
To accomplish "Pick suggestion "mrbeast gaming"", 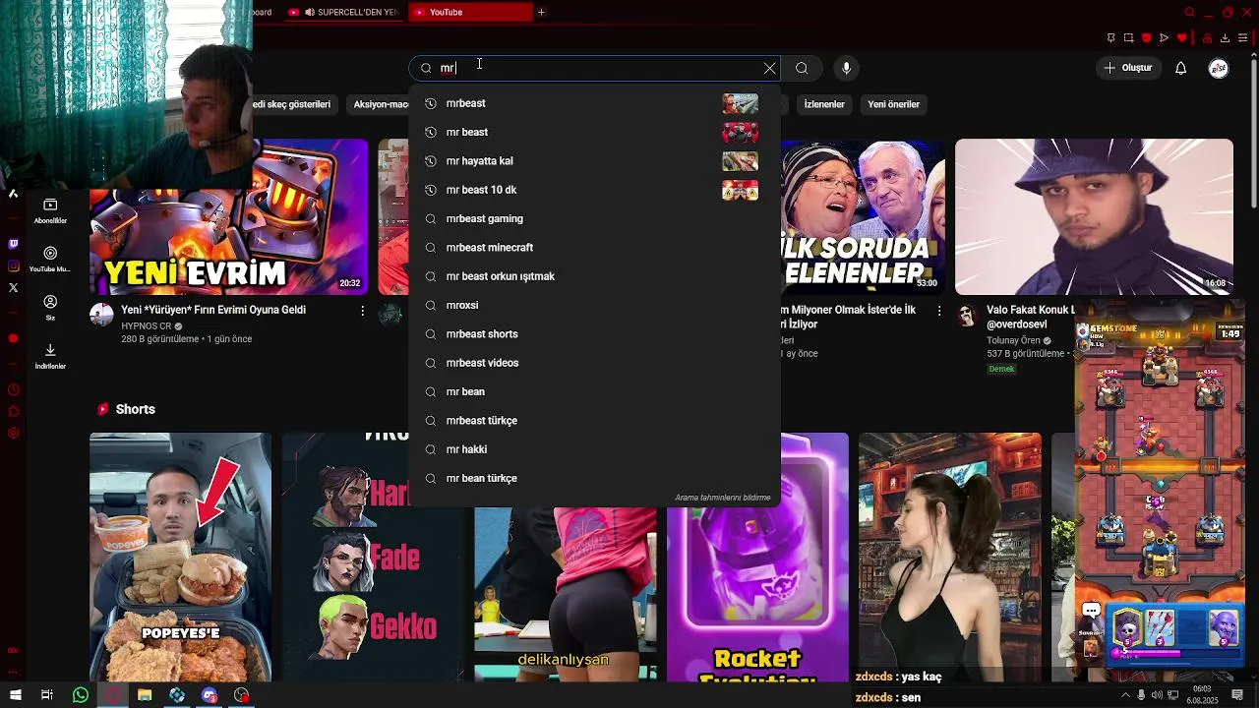I will click(594, 218).
